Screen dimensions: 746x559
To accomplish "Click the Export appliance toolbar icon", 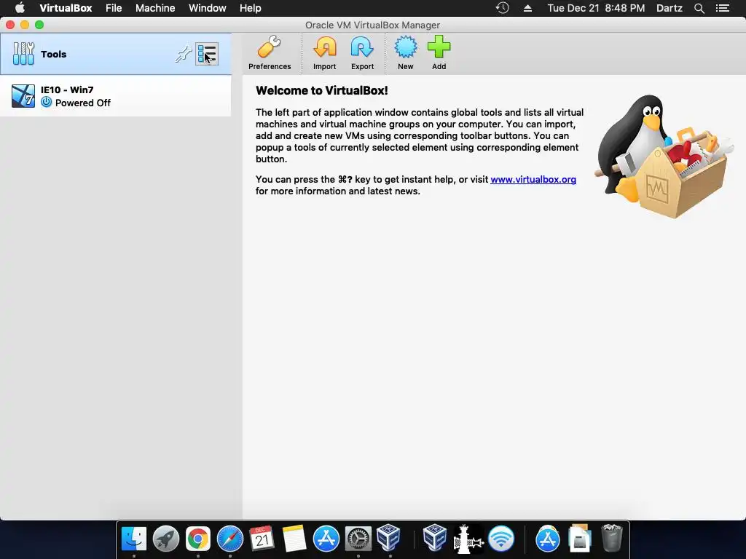I will [x=362, y=52].
